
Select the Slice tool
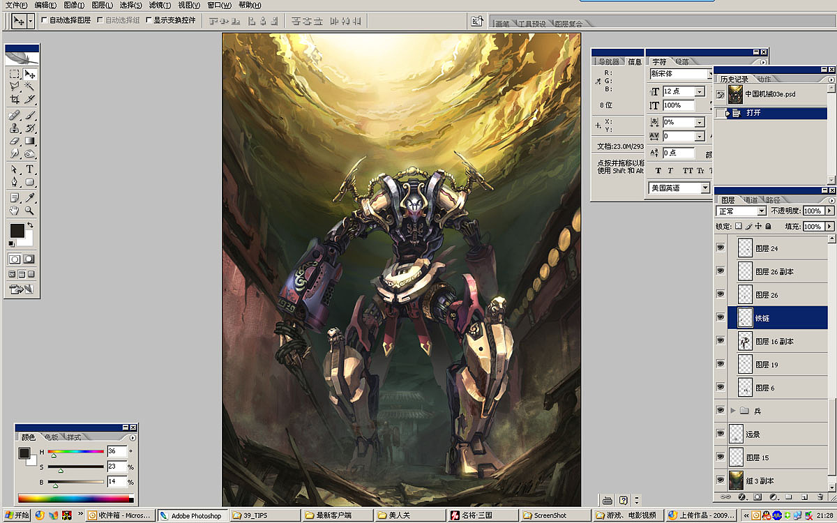point(30,100)
